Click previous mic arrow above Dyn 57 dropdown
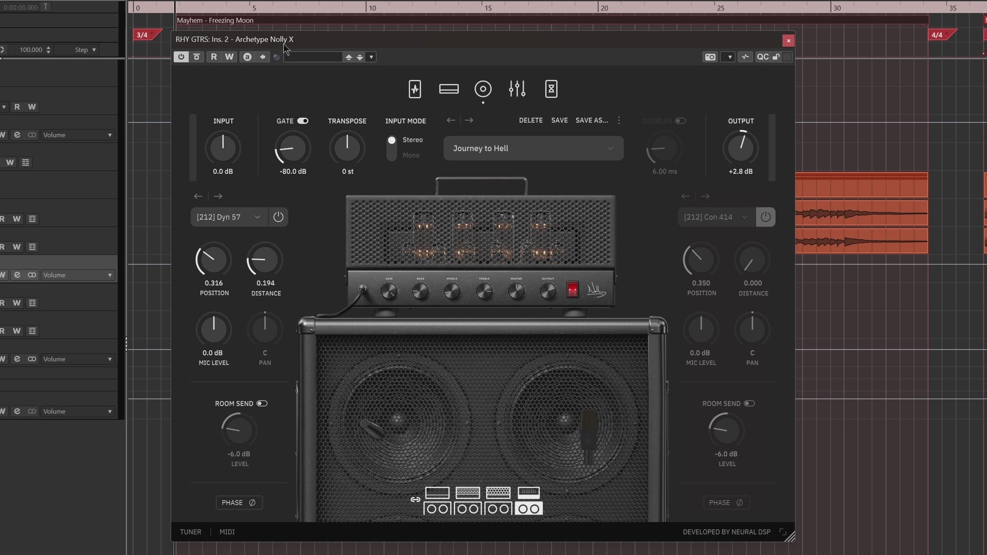 198,196
